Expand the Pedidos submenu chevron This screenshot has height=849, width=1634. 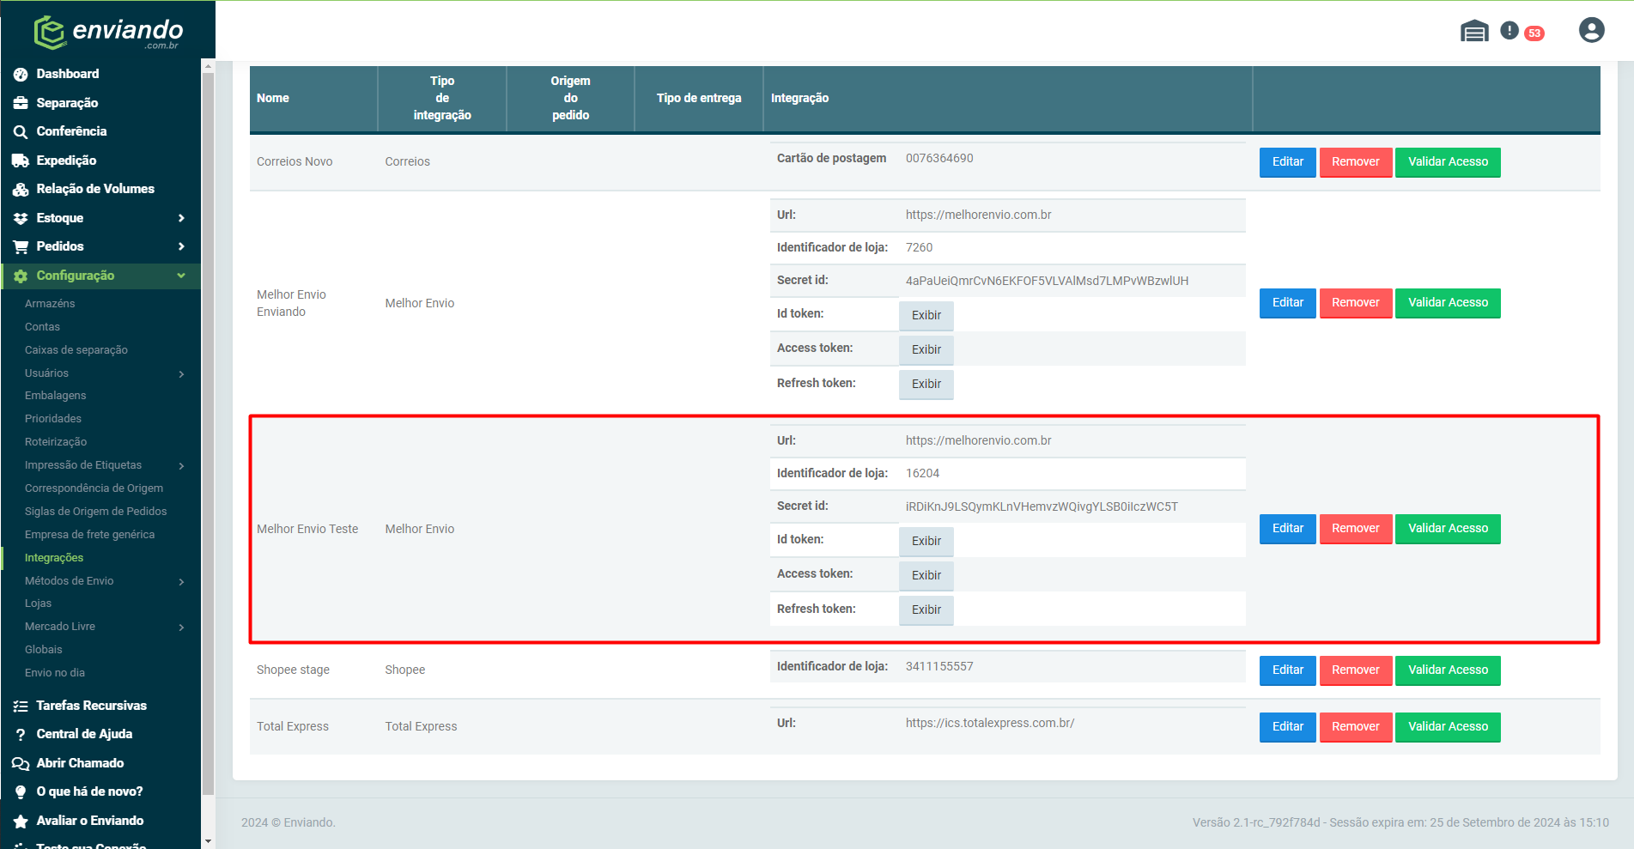[x=181, y=246]
